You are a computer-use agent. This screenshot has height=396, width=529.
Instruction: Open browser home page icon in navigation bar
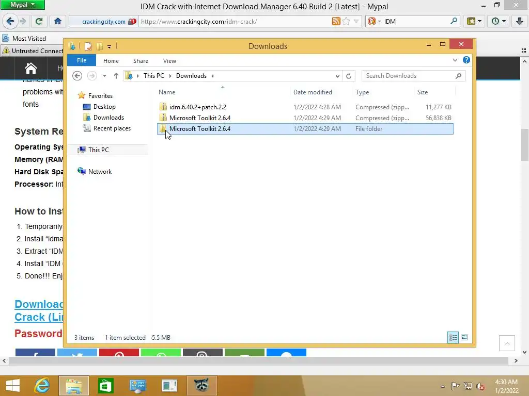[58, 22]
